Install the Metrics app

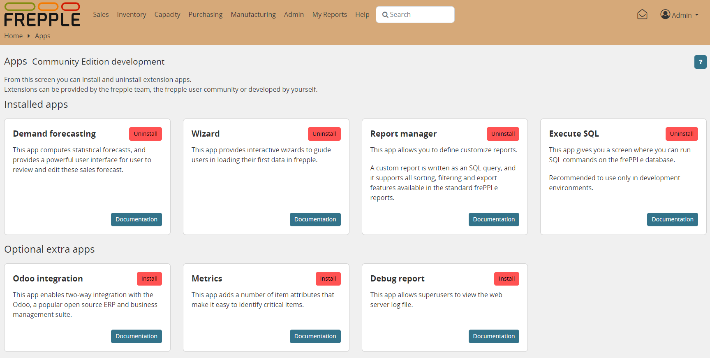coord(328,279)
